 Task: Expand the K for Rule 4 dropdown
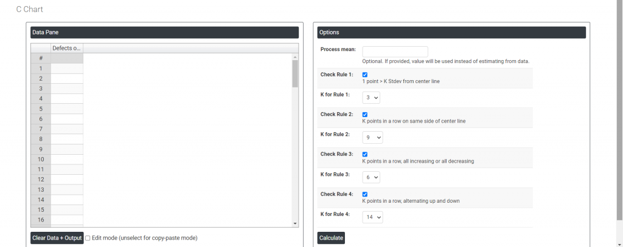(372, 217)
